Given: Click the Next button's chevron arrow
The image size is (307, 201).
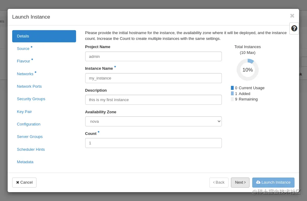Looking at the screenshot, I should click(x=244, y=182).
